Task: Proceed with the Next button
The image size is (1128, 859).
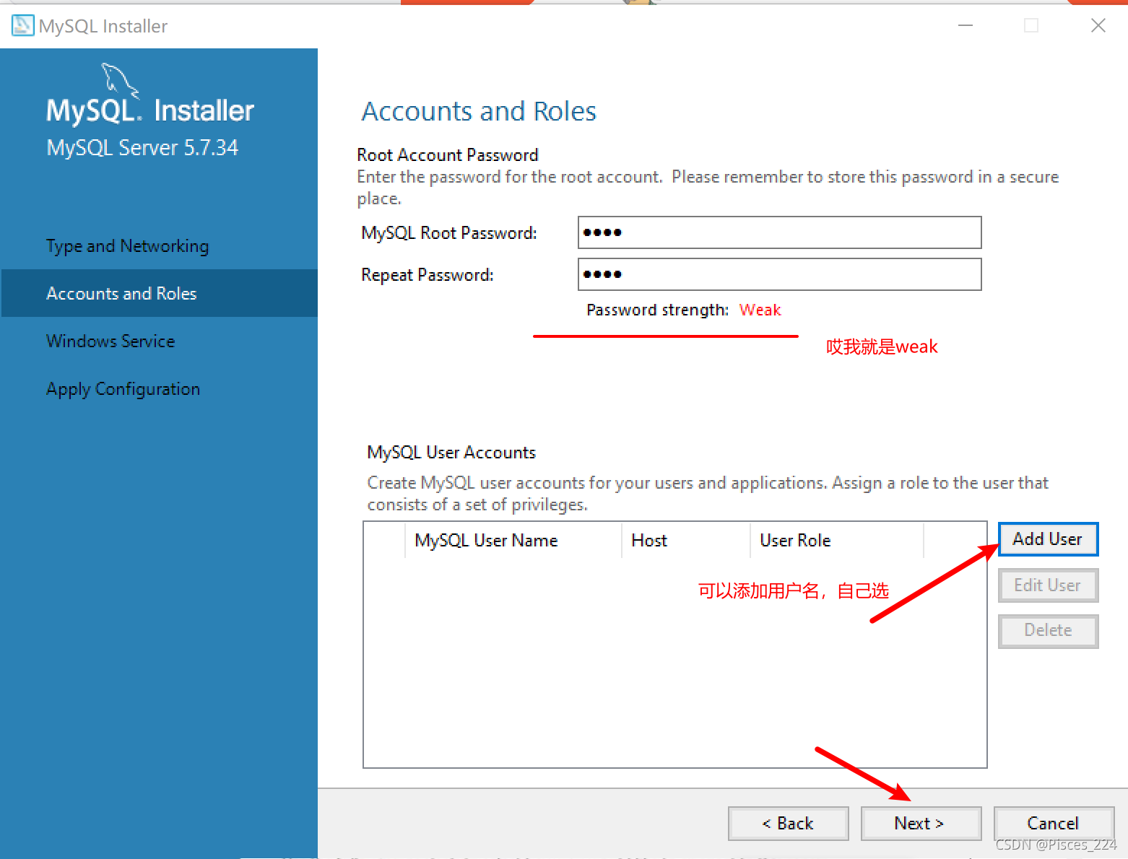Action: 921,824
